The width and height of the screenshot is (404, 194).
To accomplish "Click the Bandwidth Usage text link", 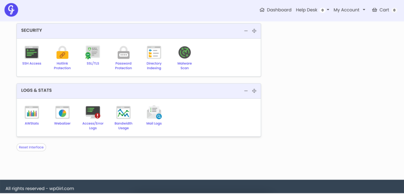I will (123, 126).
